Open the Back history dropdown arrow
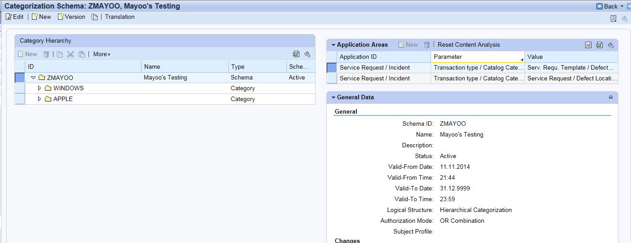 point(622,6)
